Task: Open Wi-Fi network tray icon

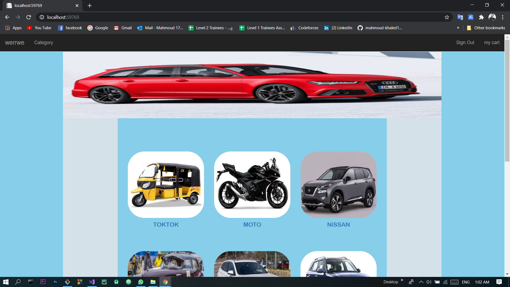Action: point(445,282)
